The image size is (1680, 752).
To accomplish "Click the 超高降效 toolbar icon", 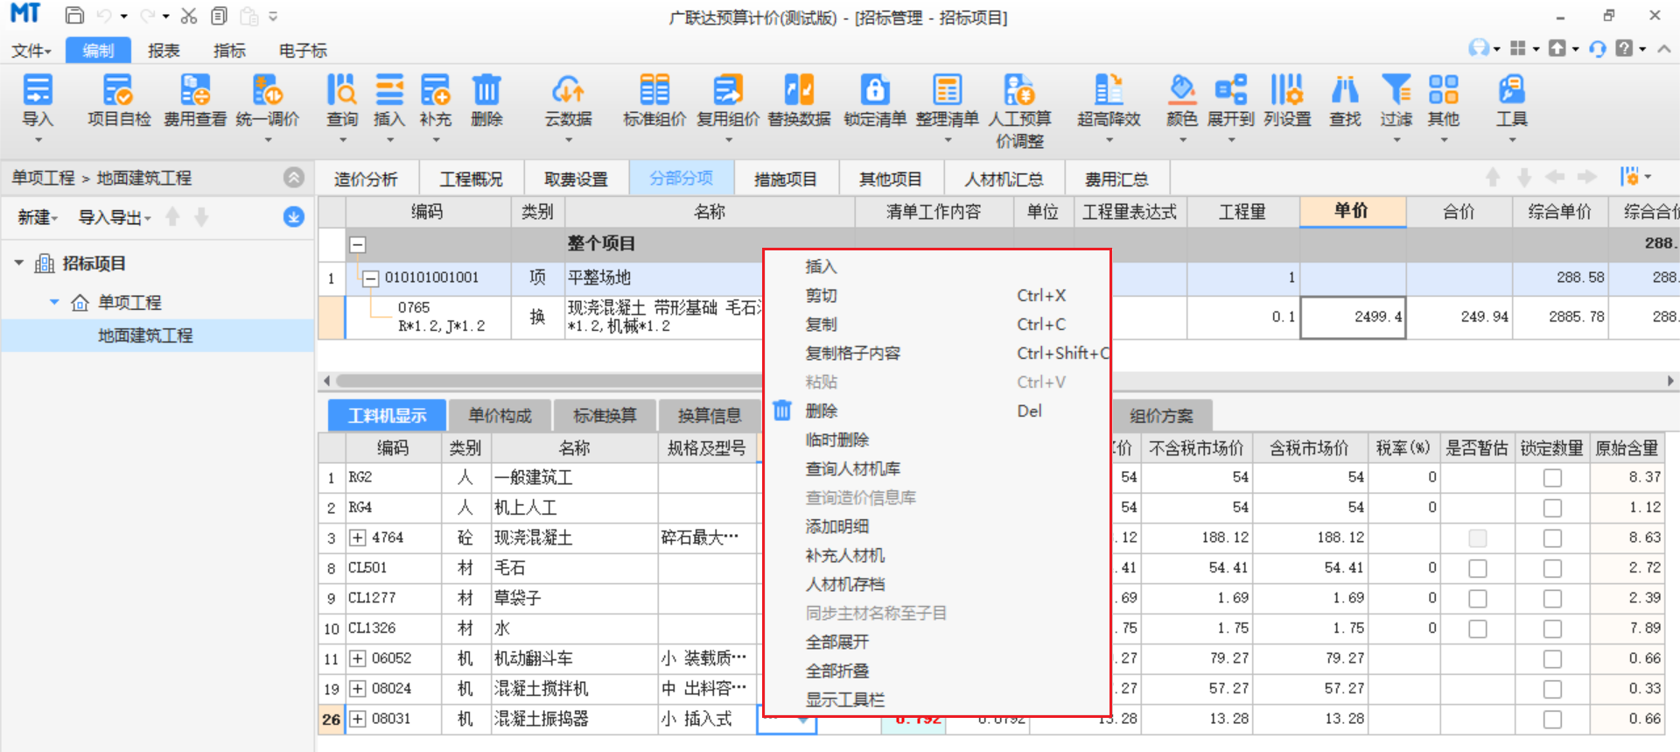I will point(1109,91).
